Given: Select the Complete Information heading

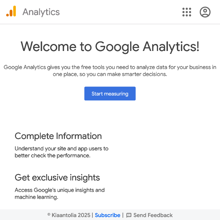Looking at the screenshot, I should tap(58, 136).
